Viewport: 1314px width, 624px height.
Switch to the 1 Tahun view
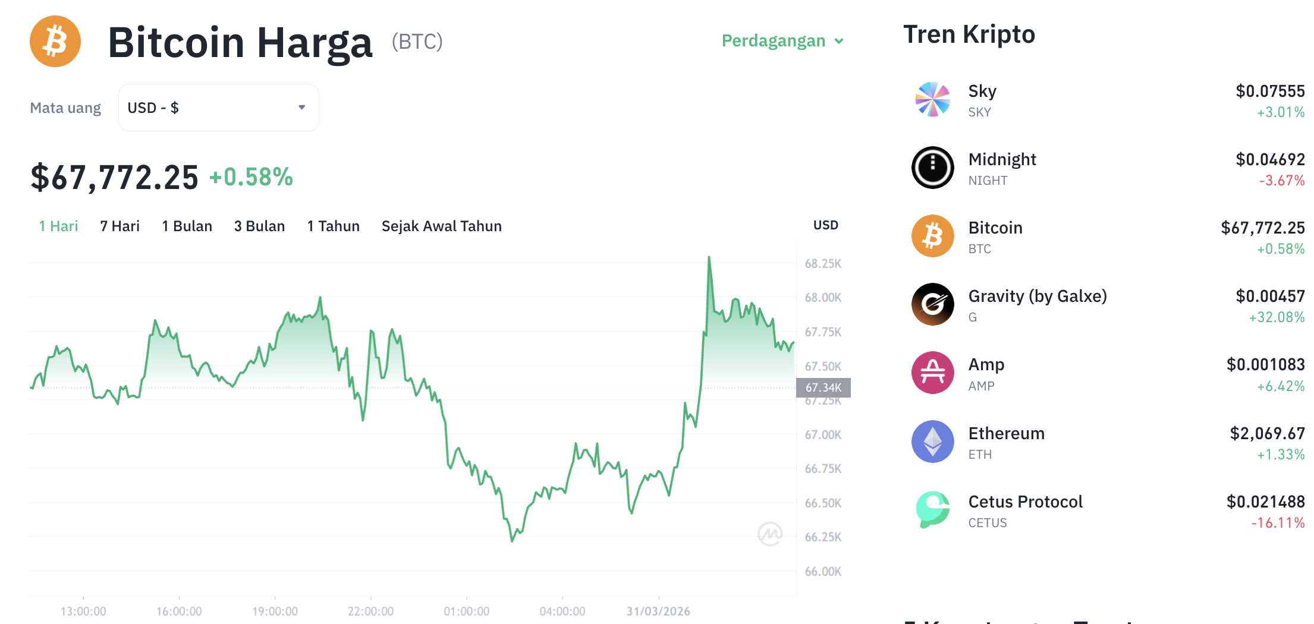point(333,226)
